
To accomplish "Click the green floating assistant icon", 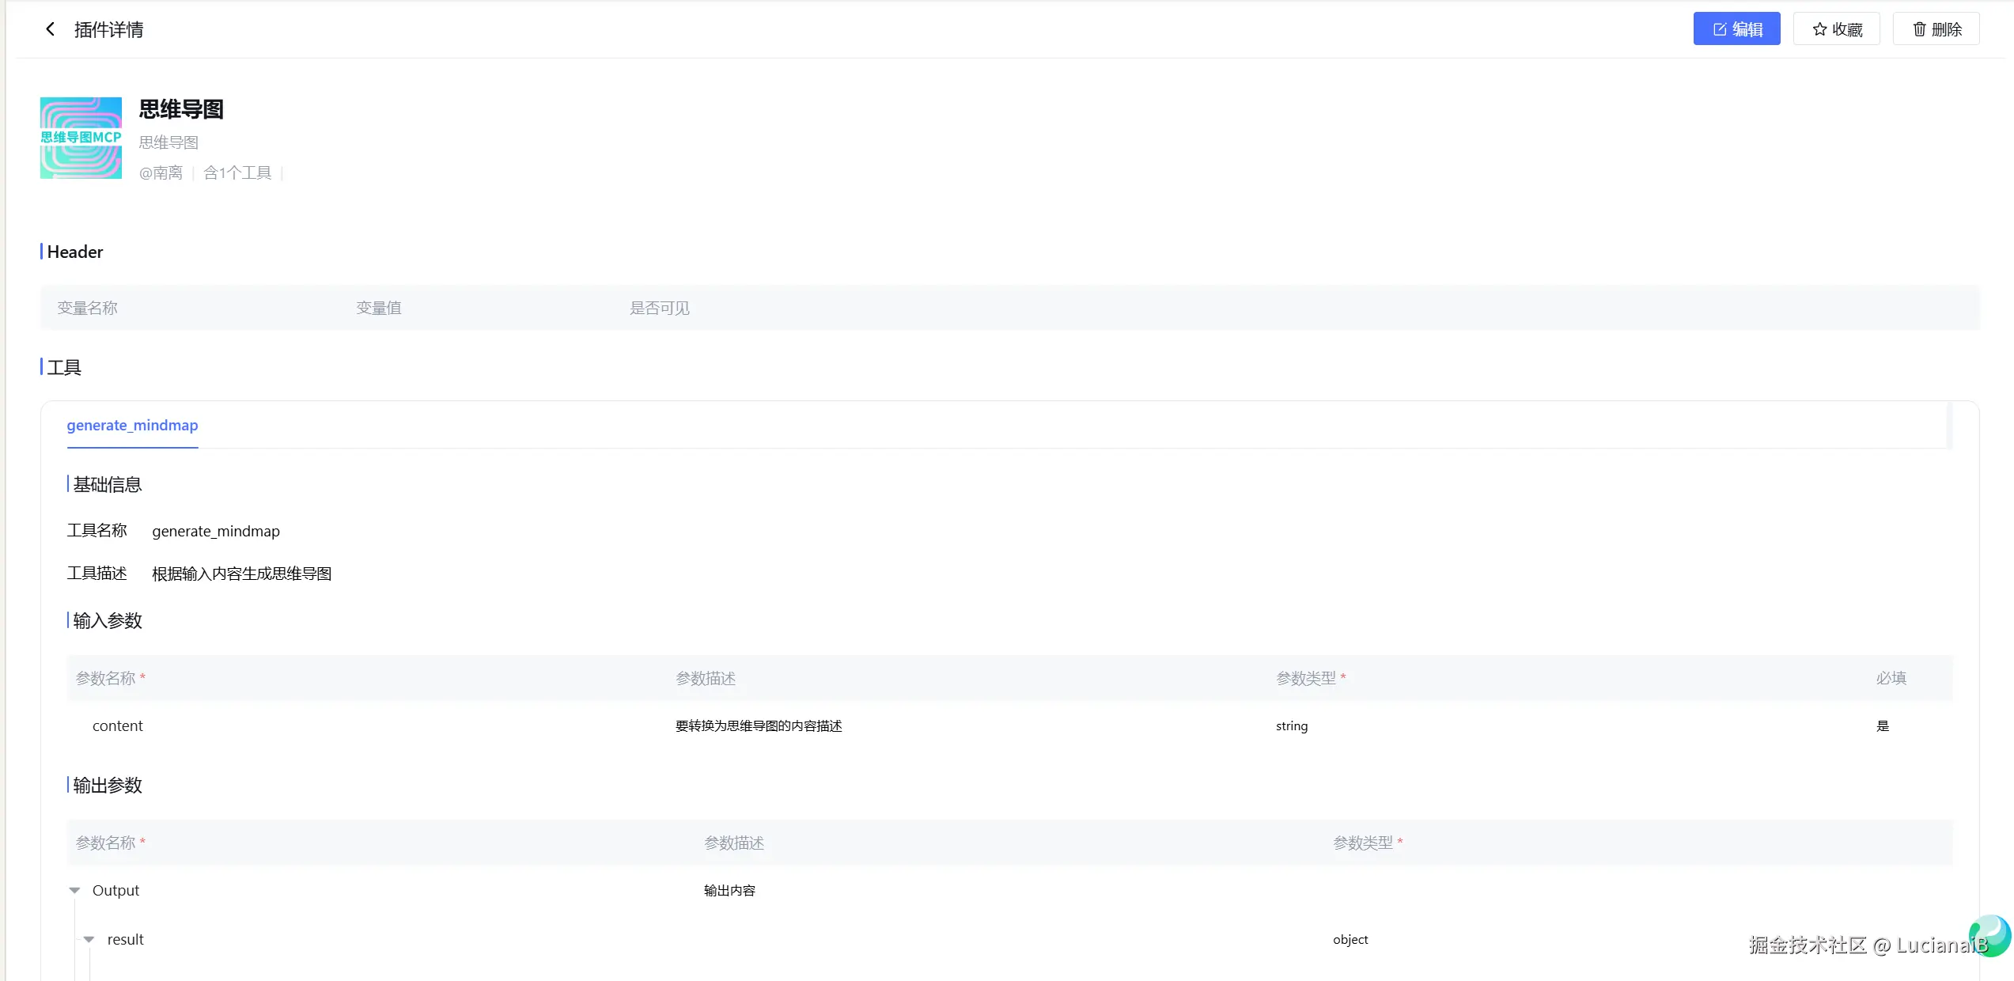I will tap(1990, 934).
